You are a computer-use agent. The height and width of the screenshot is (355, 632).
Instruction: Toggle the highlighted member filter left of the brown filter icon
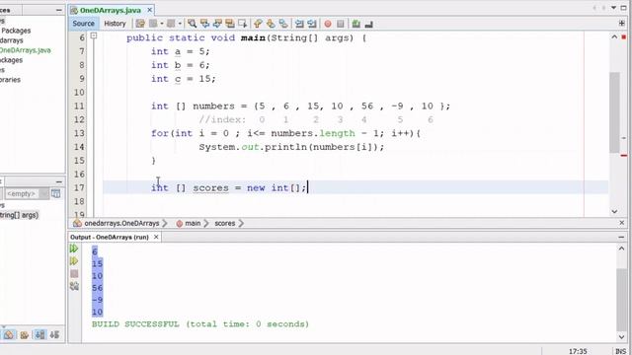pos(9,334)
